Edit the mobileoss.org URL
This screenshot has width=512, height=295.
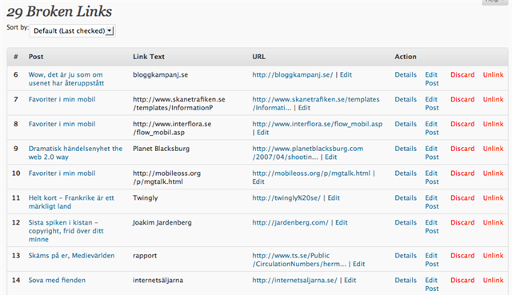click(x=258, y=181)
